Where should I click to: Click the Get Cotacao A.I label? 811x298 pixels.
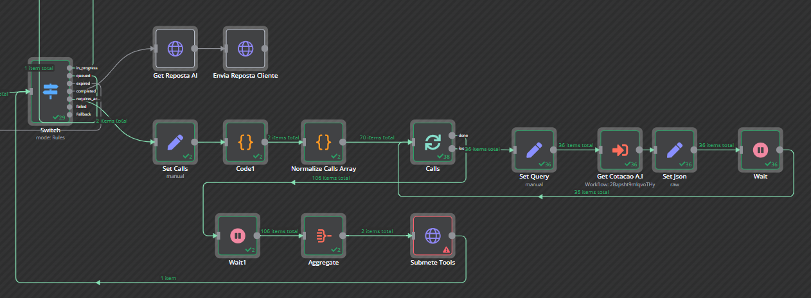(x=619, y=177)
